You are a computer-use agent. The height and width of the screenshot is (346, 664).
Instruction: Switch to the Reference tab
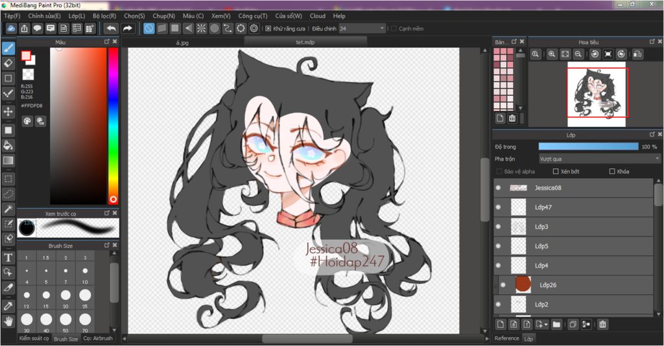507,338
